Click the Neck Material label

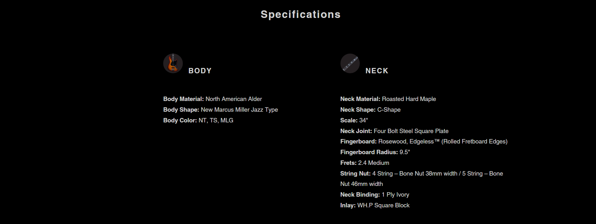(360, 99)
